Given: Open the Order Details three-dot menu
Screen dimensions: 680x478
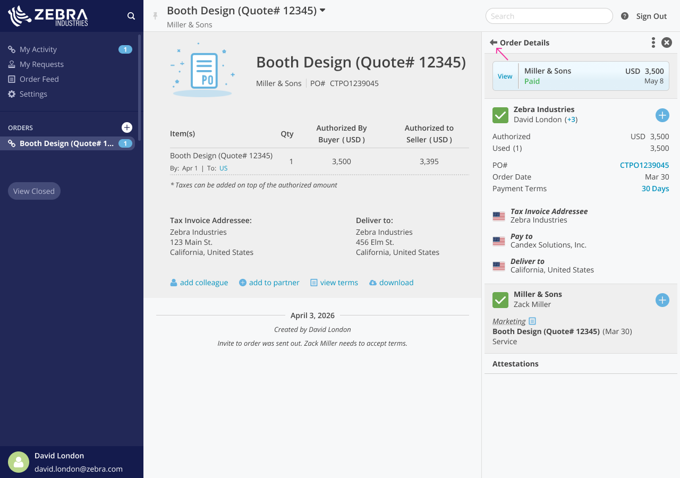Looking at the screenshot, I should tap(653, 42).
